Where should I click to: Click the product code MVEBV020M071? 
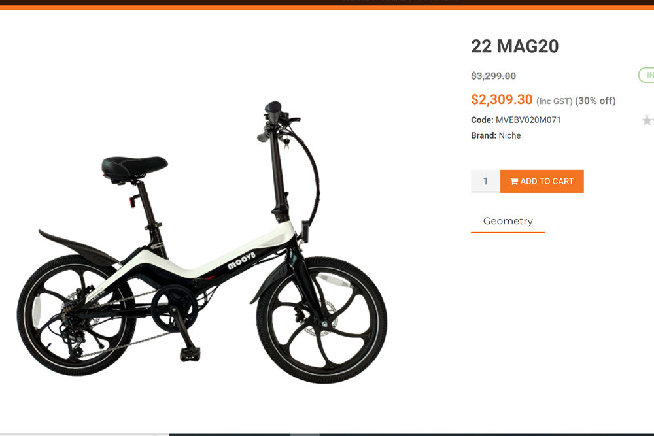pyautogui.click(x=528, y=120)
